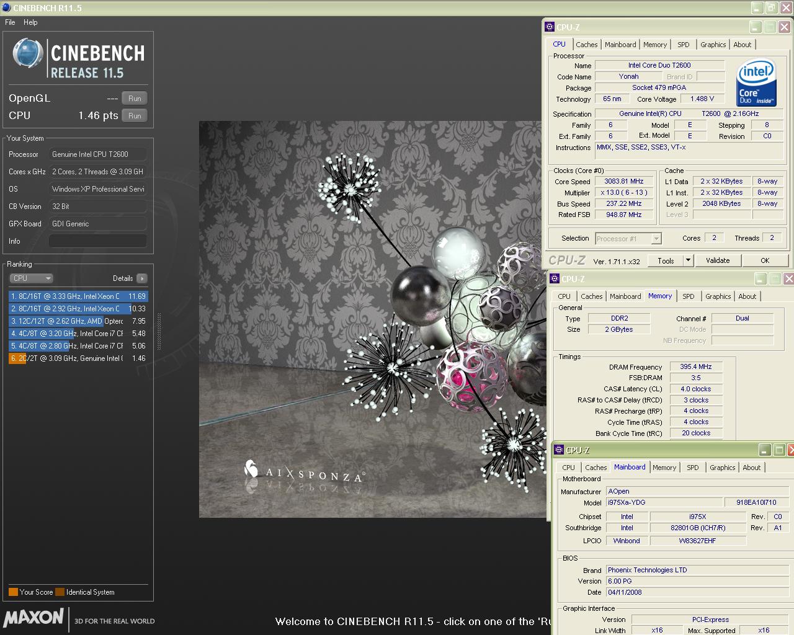Click the Validate button in CPU-Z
This screenshot has height=635, width=794.
tap(718, 261)
